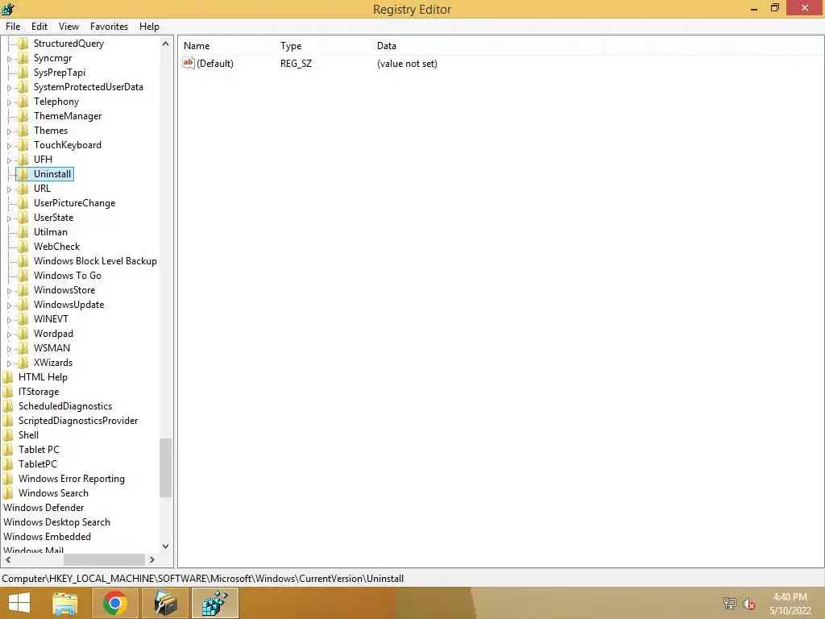Click the (value not set) data cell
Screen dimensions: 825x619
[x=407, y=63]
